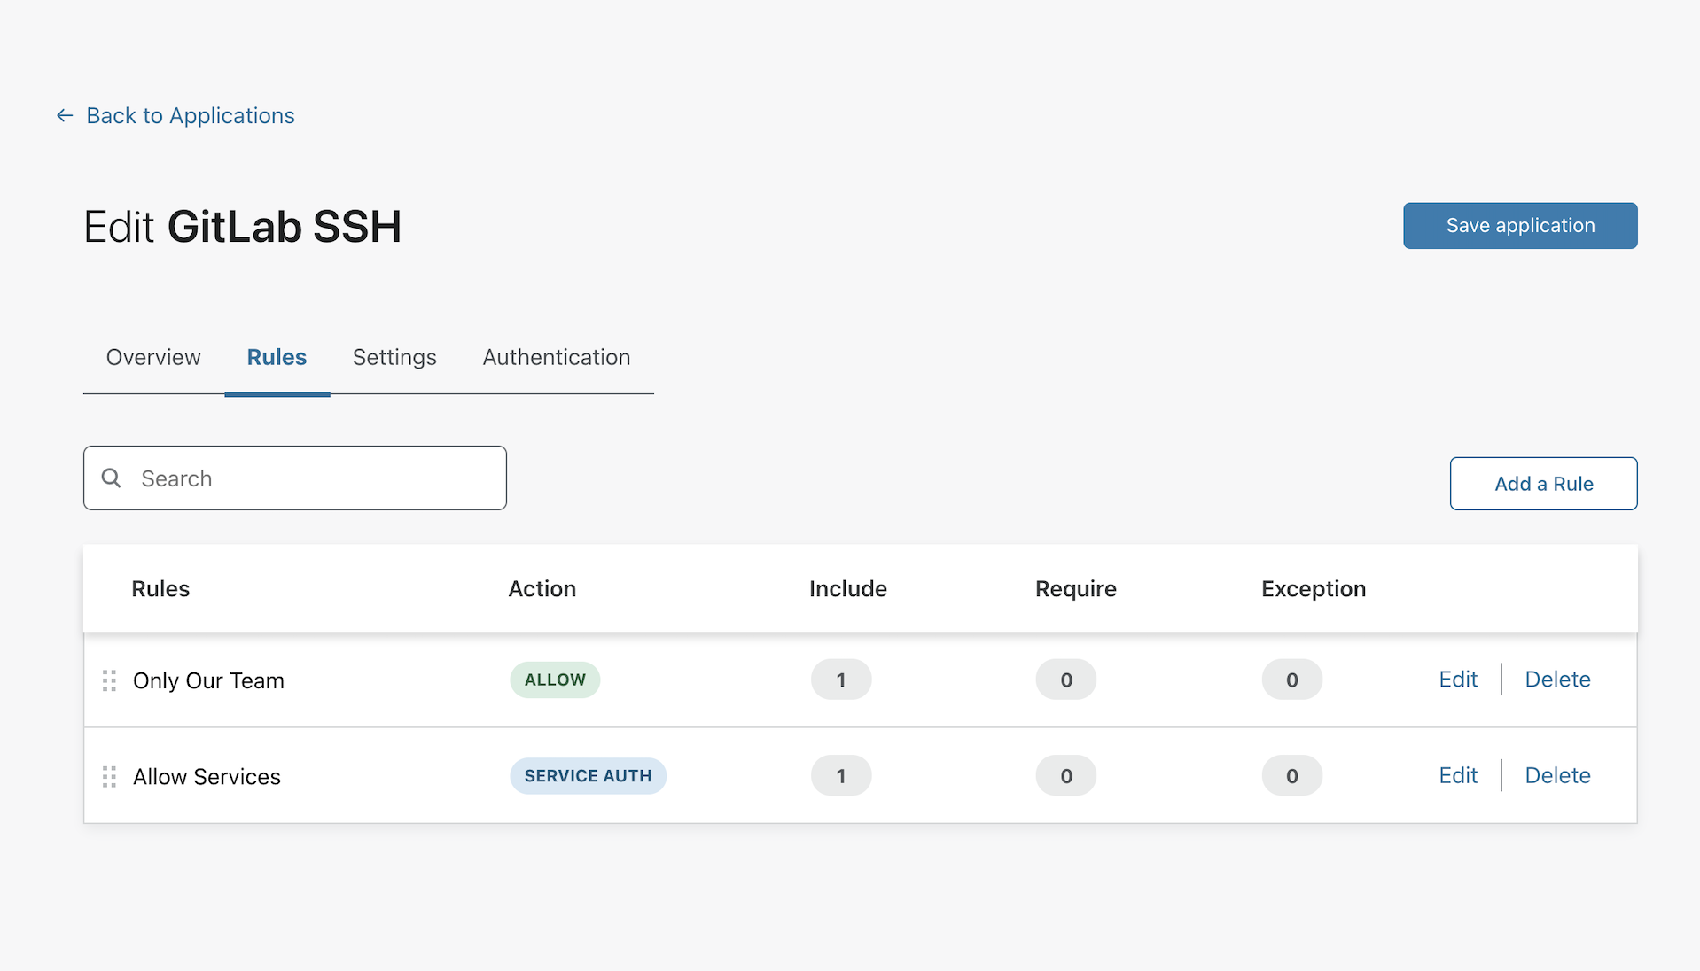This screenshot has height=971, width=1700.
Task: Click Include count for Only Our Team
Action: [x=840, y=680]
